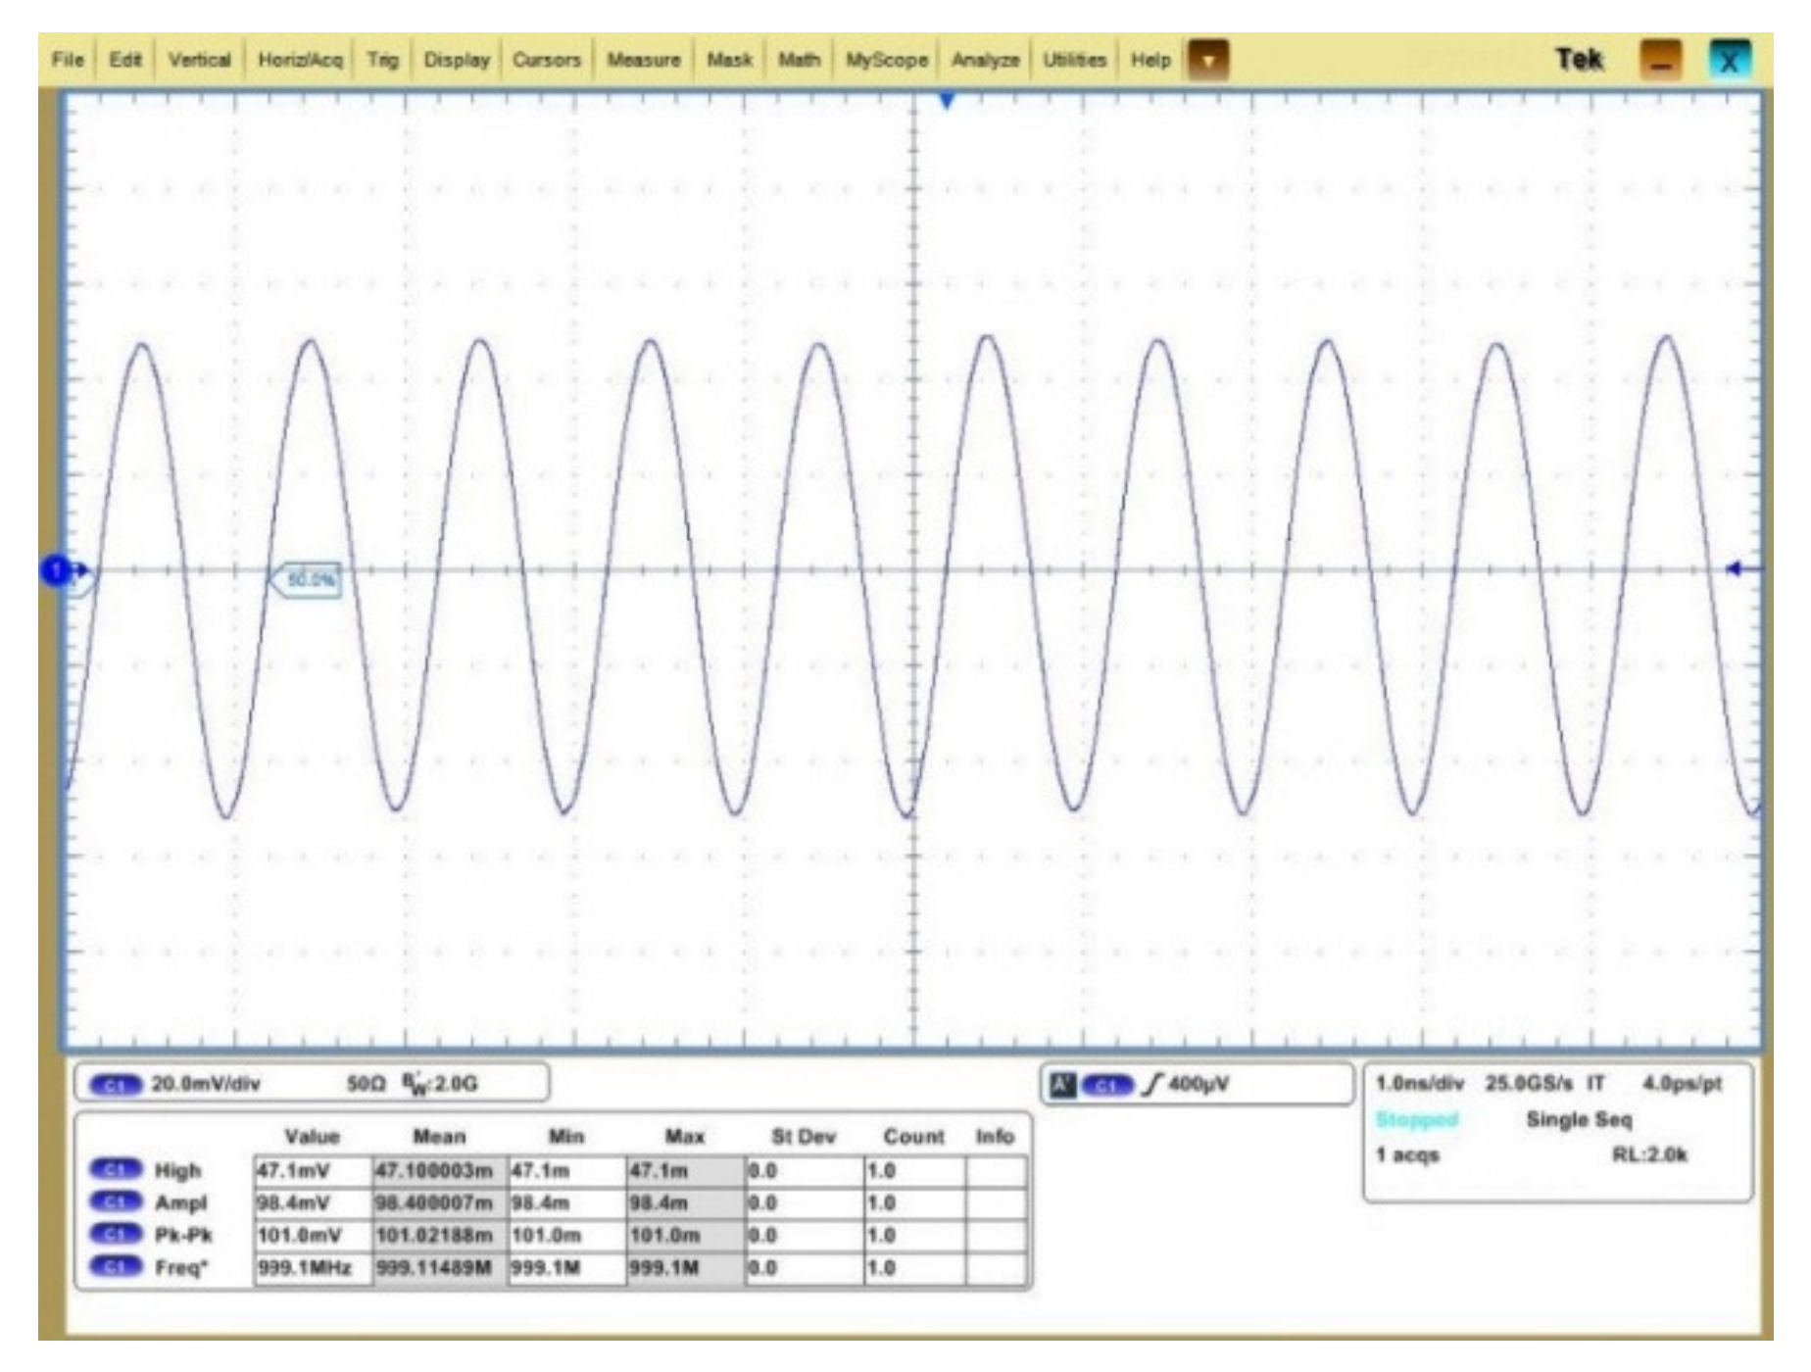This screenshot has height=1372, width=1811.
Task: Open the File menu
Action: (68, 60)
